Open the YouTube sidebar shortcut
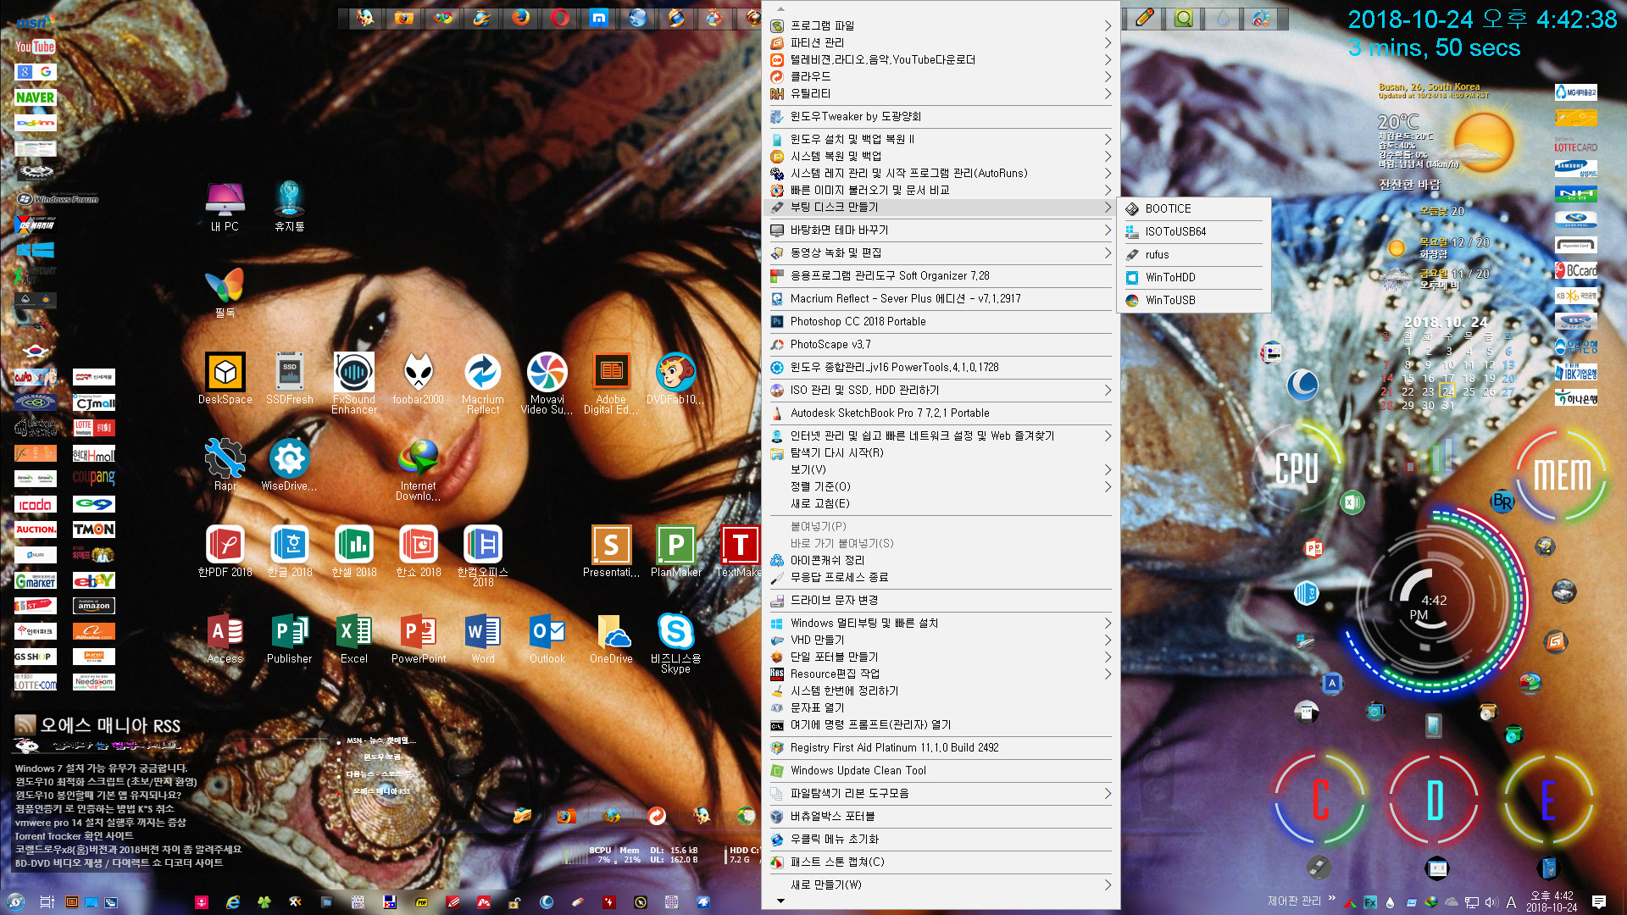Viewport: 1627px width, 915px height. [35, 47]
